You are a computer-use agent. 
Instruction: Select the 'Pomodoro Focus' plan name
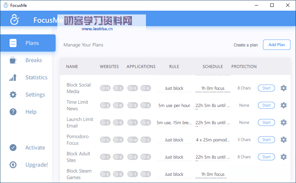pos(77,140)
